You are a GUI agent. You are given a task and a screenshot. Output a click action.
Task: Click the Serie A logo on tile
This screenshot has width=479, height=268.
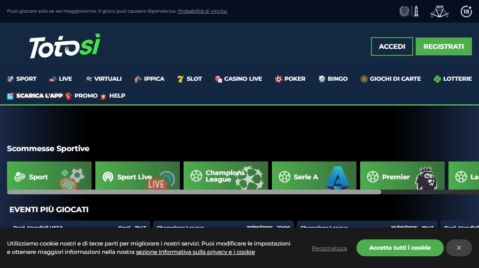338,178
